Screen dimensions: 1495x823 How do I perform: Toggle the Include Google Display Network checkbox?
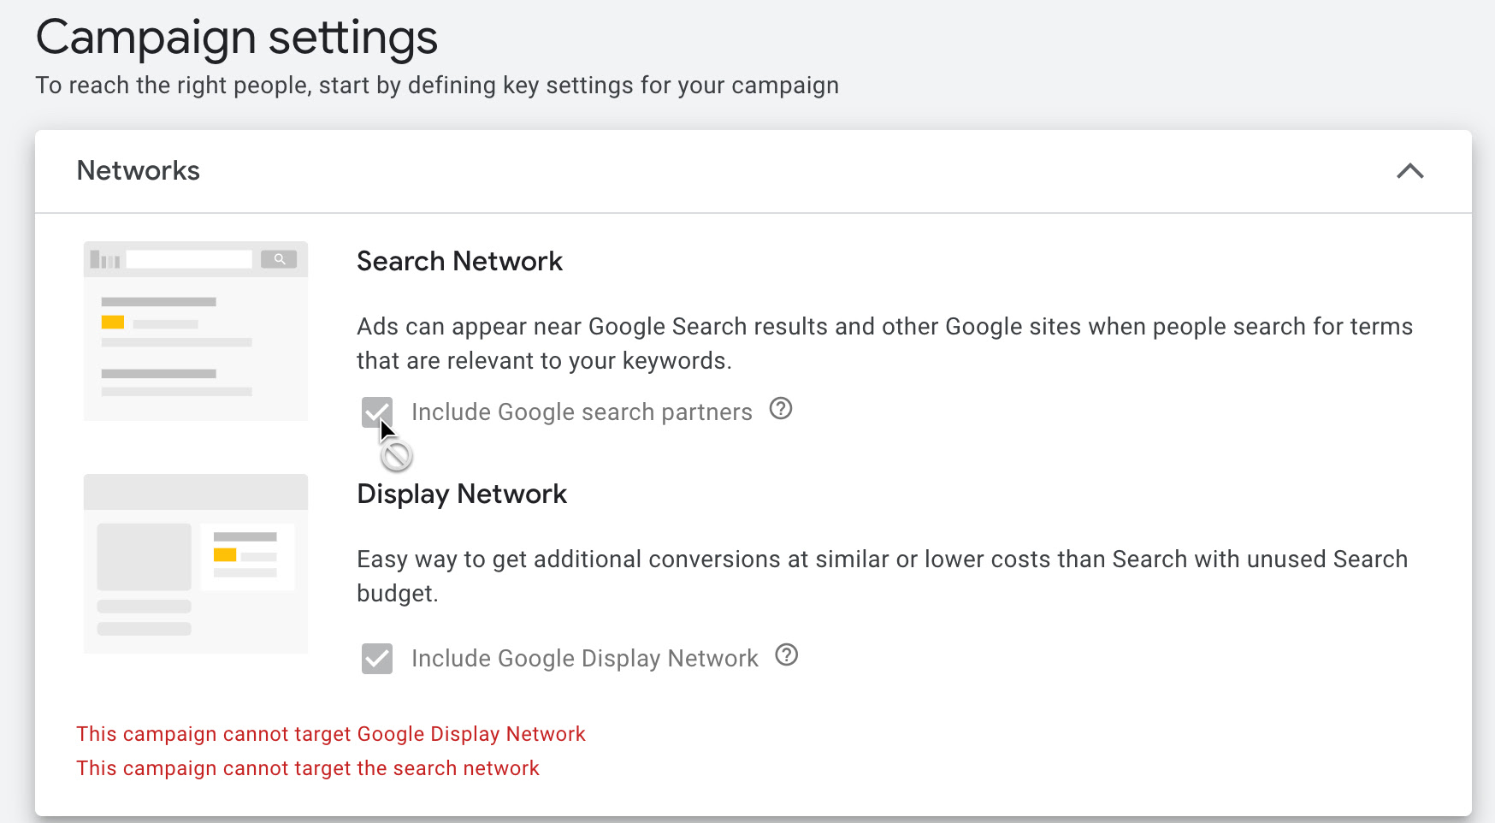point(377,659)
